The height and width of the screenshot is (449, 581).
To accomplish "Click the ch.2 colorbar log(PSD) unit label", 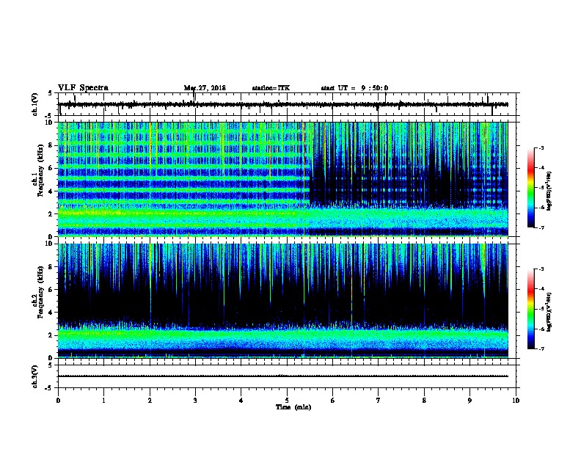I will [x=549, y=313].
